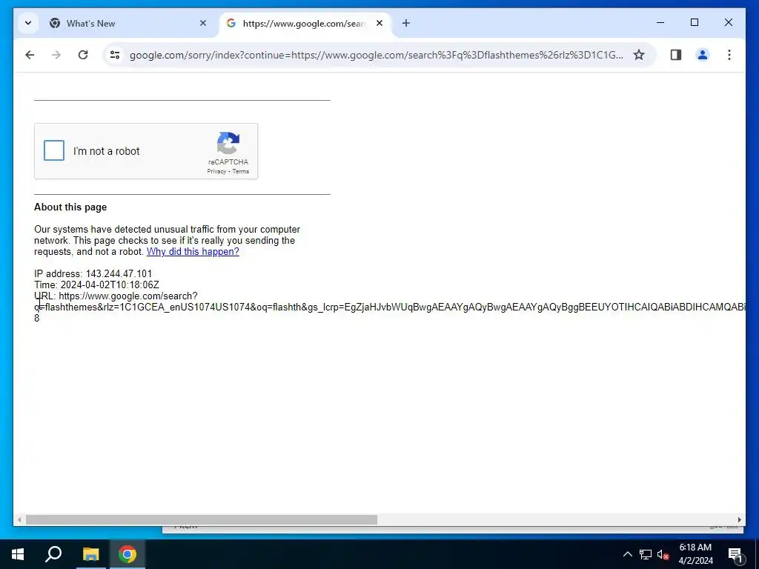This screenshot has height=569, width=759.
Task: Click the scrollbar left arrow
Action: click(19, 519)
